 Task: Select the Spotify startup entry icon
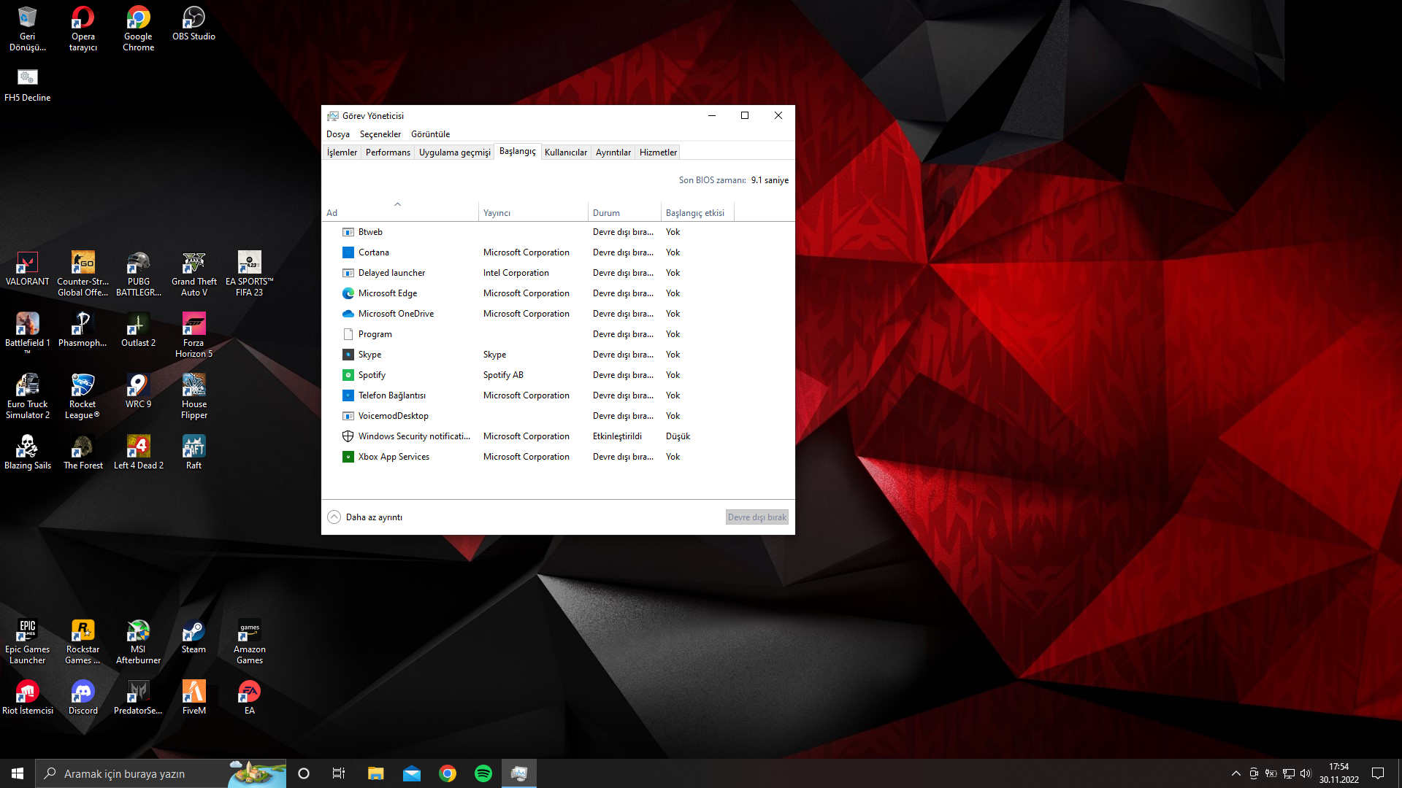(x=348, y=375)
